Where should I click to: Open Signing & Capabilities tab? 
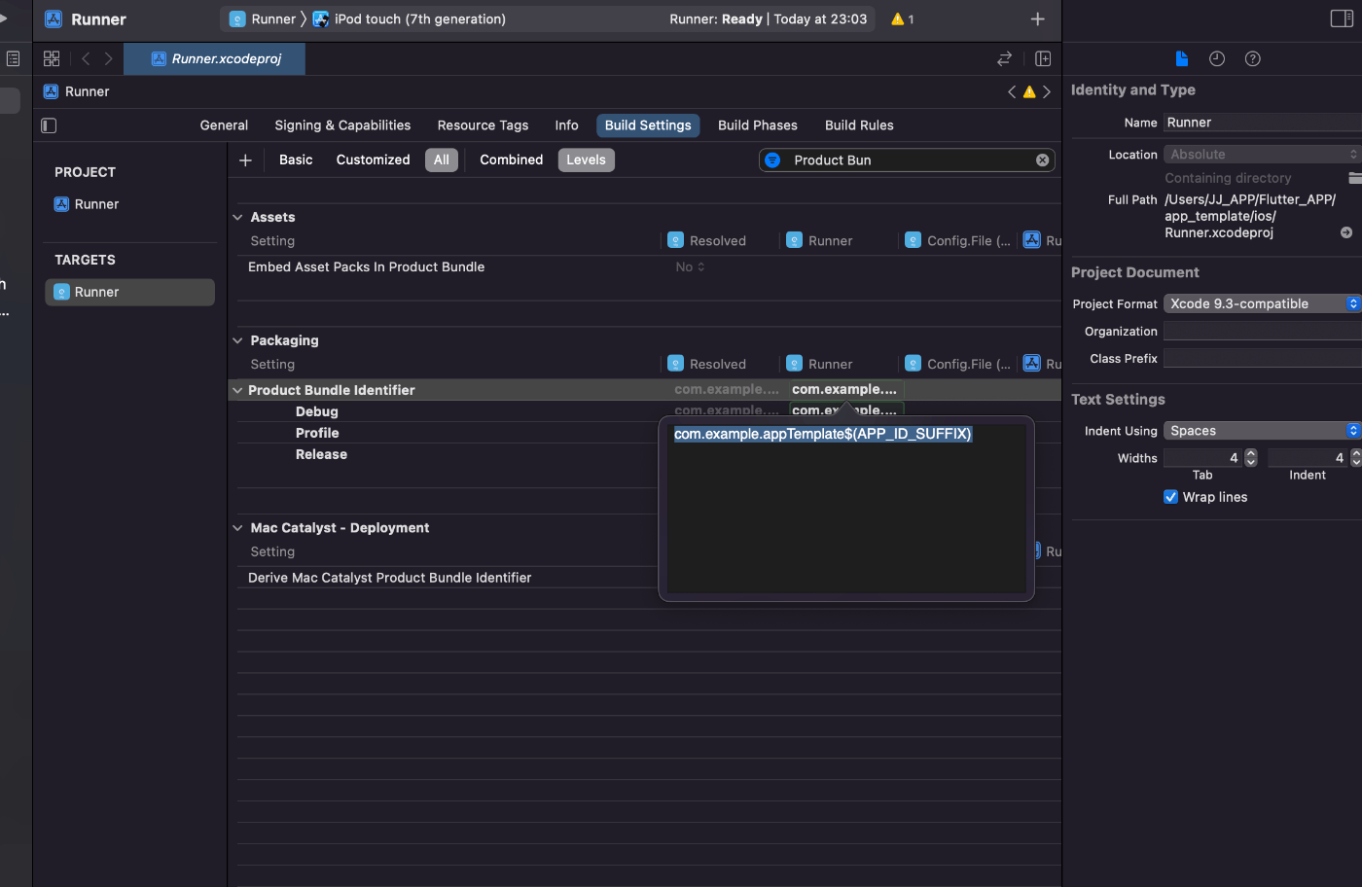pos(342,125)
